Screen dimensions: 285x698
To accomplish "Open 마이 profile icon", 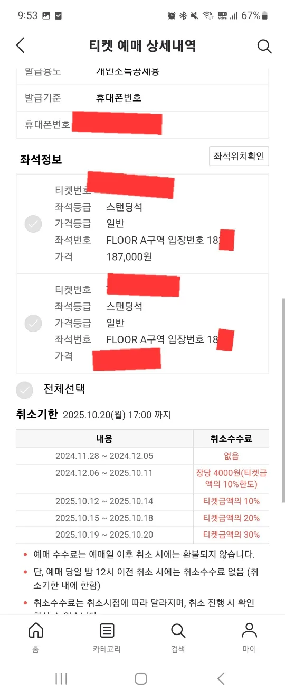I will 249,630.
